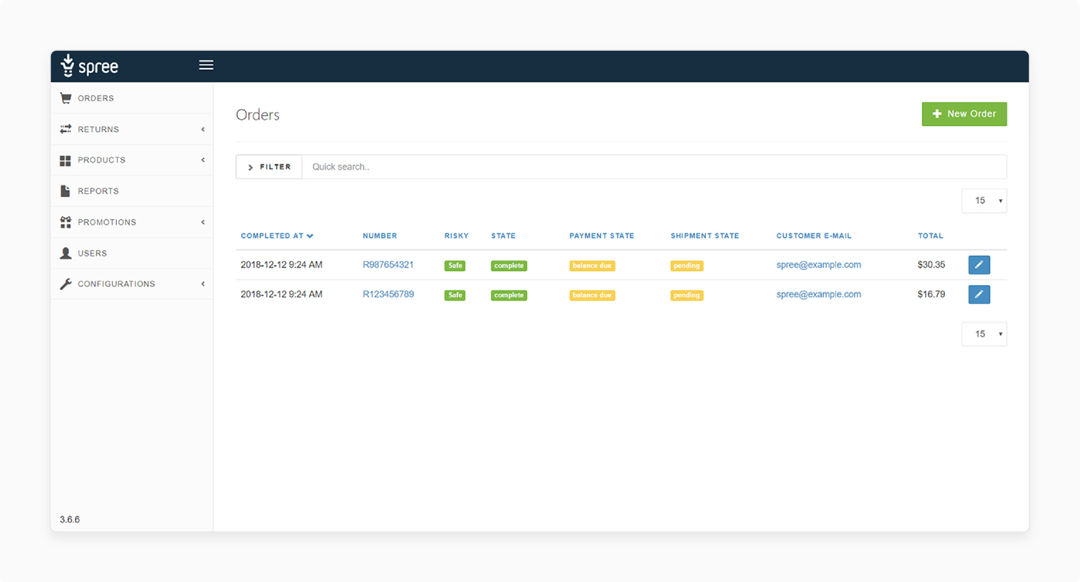This screenshot has height=582, width=1080.
Task: Open the Returns menu item
Action: [x=132, y=129]
